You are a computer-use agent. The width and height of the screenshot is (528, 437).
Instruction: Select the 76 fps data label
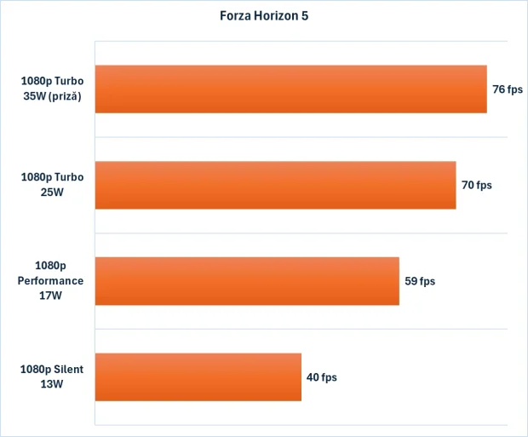pyautogui.click(x=508, y=89)
